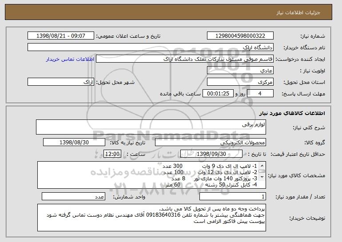This screenshot has height=242, width=342.
Task: Click the شماره نیاز field 1298004598000322
Action: [x=240, y=36]
